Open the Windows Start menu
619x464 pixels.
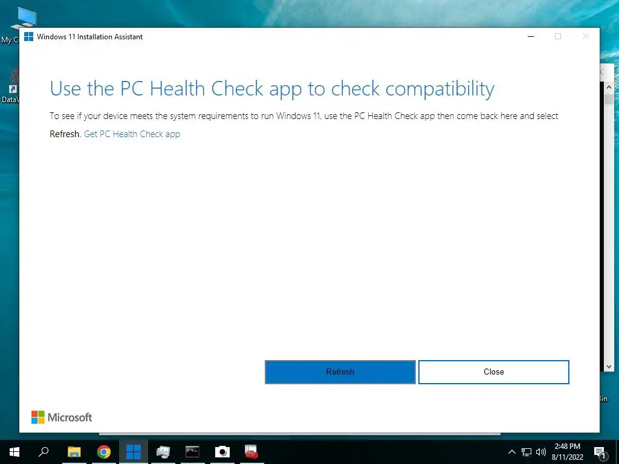point(15,452)
